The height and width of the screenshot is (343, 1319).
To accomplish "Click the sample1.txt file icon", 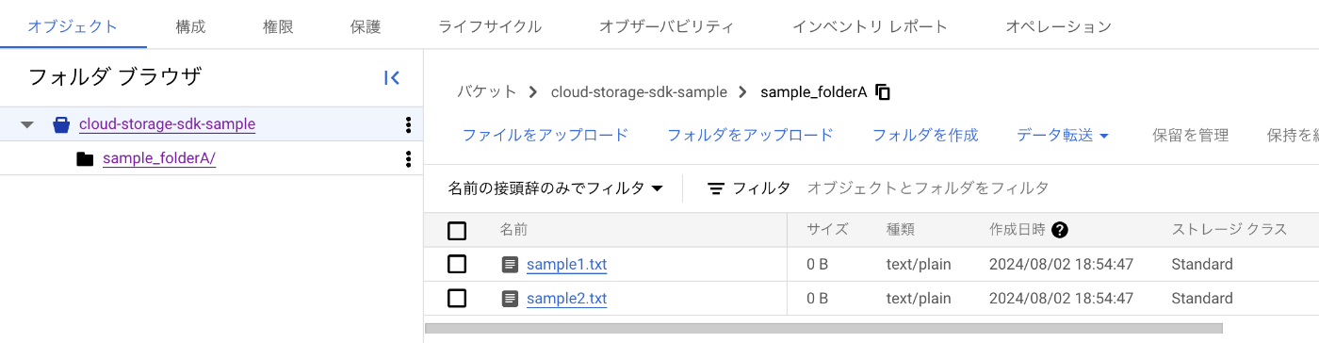I will (x=510, y=265).
